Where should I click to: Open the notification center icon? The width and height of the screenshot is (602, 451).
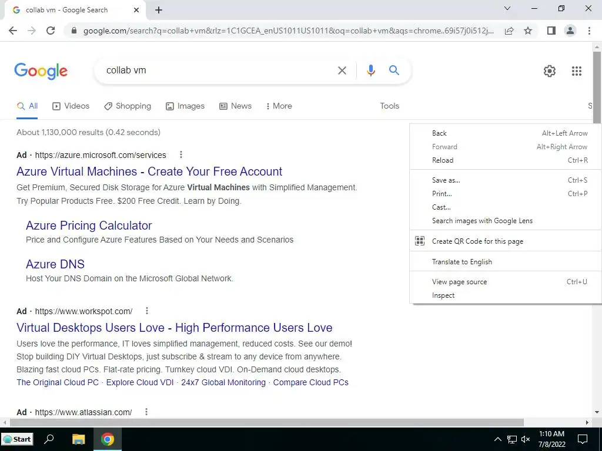tap(583, 439)
